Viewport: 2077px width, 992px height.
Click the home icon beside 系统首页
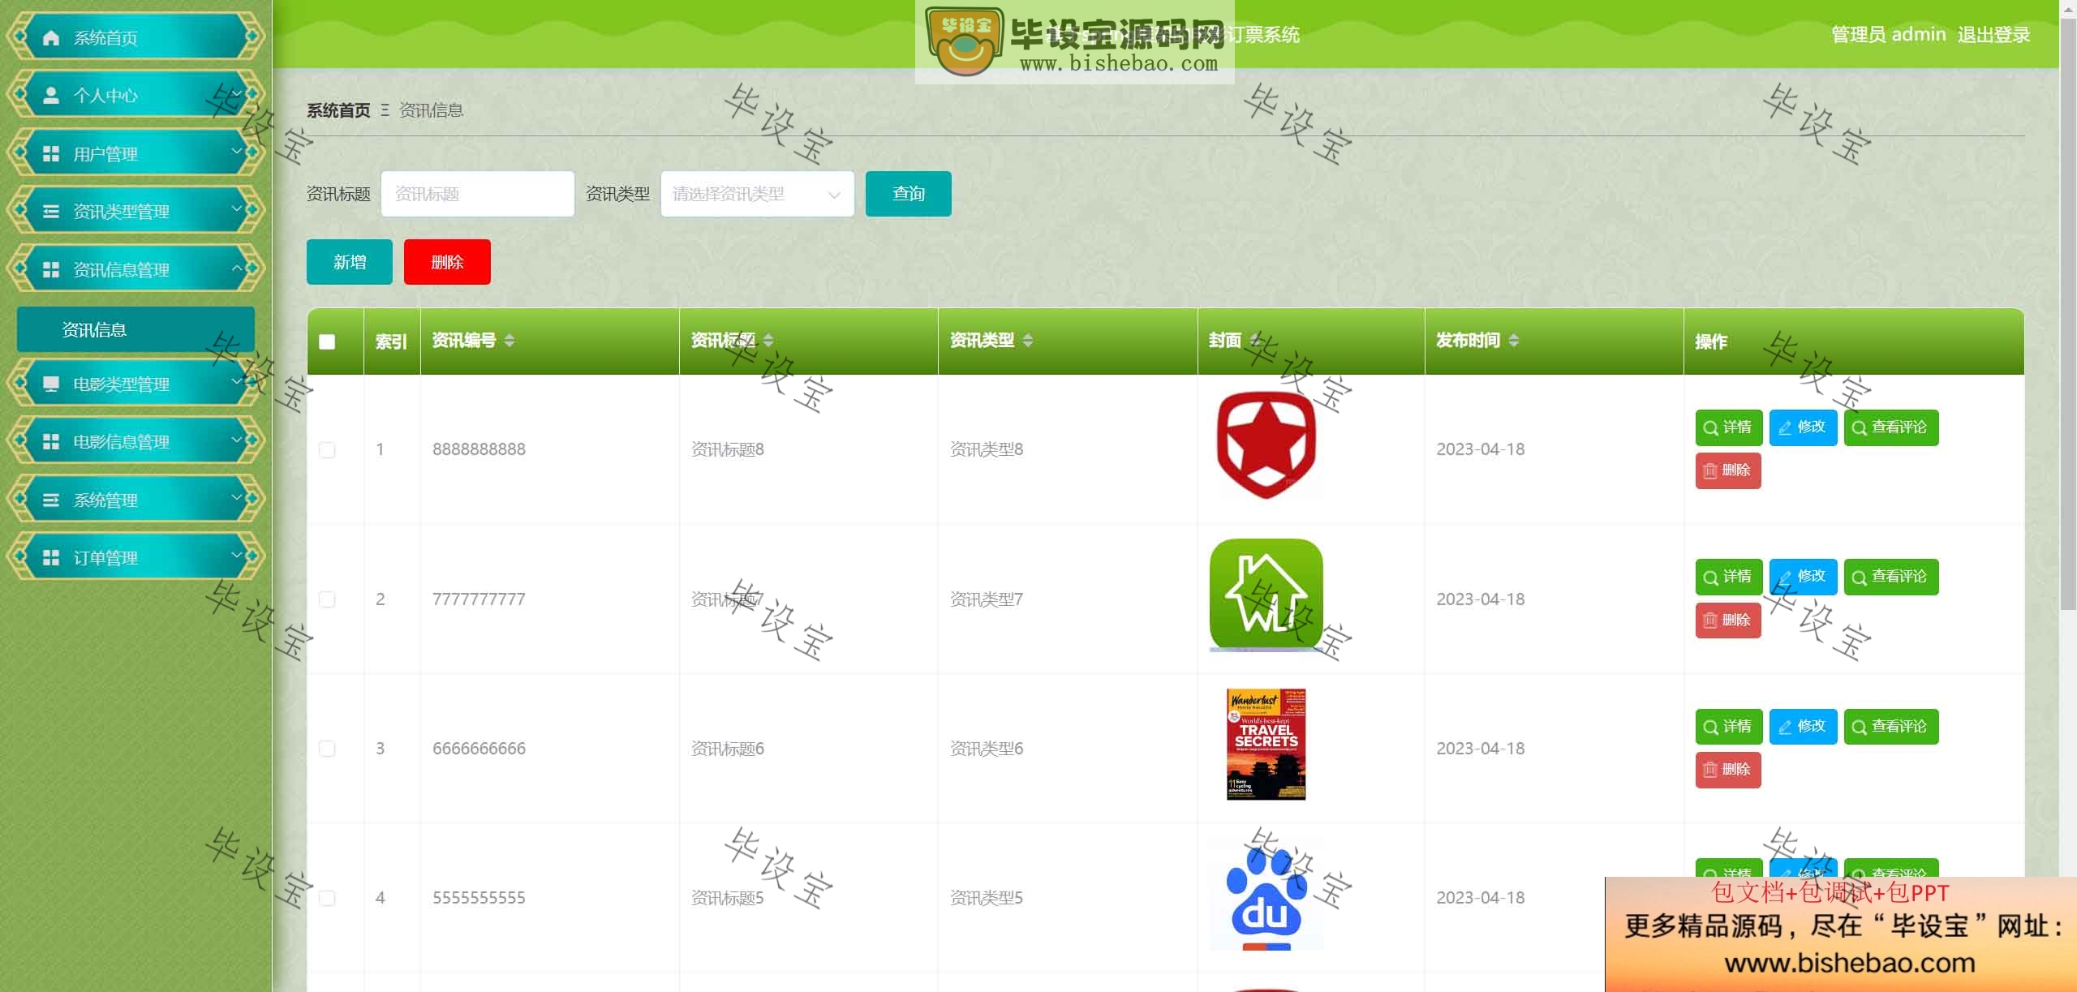click(51, 37)
